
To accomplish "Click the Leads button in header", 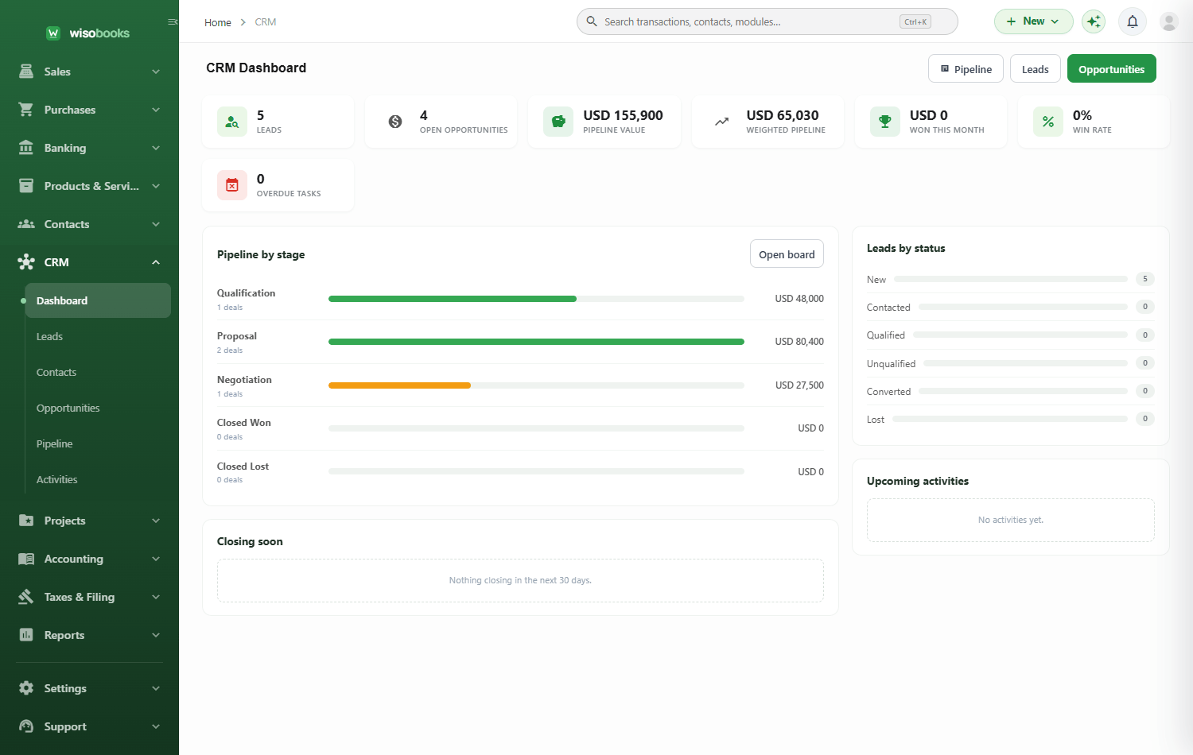I will click(x=1035, y=68).
